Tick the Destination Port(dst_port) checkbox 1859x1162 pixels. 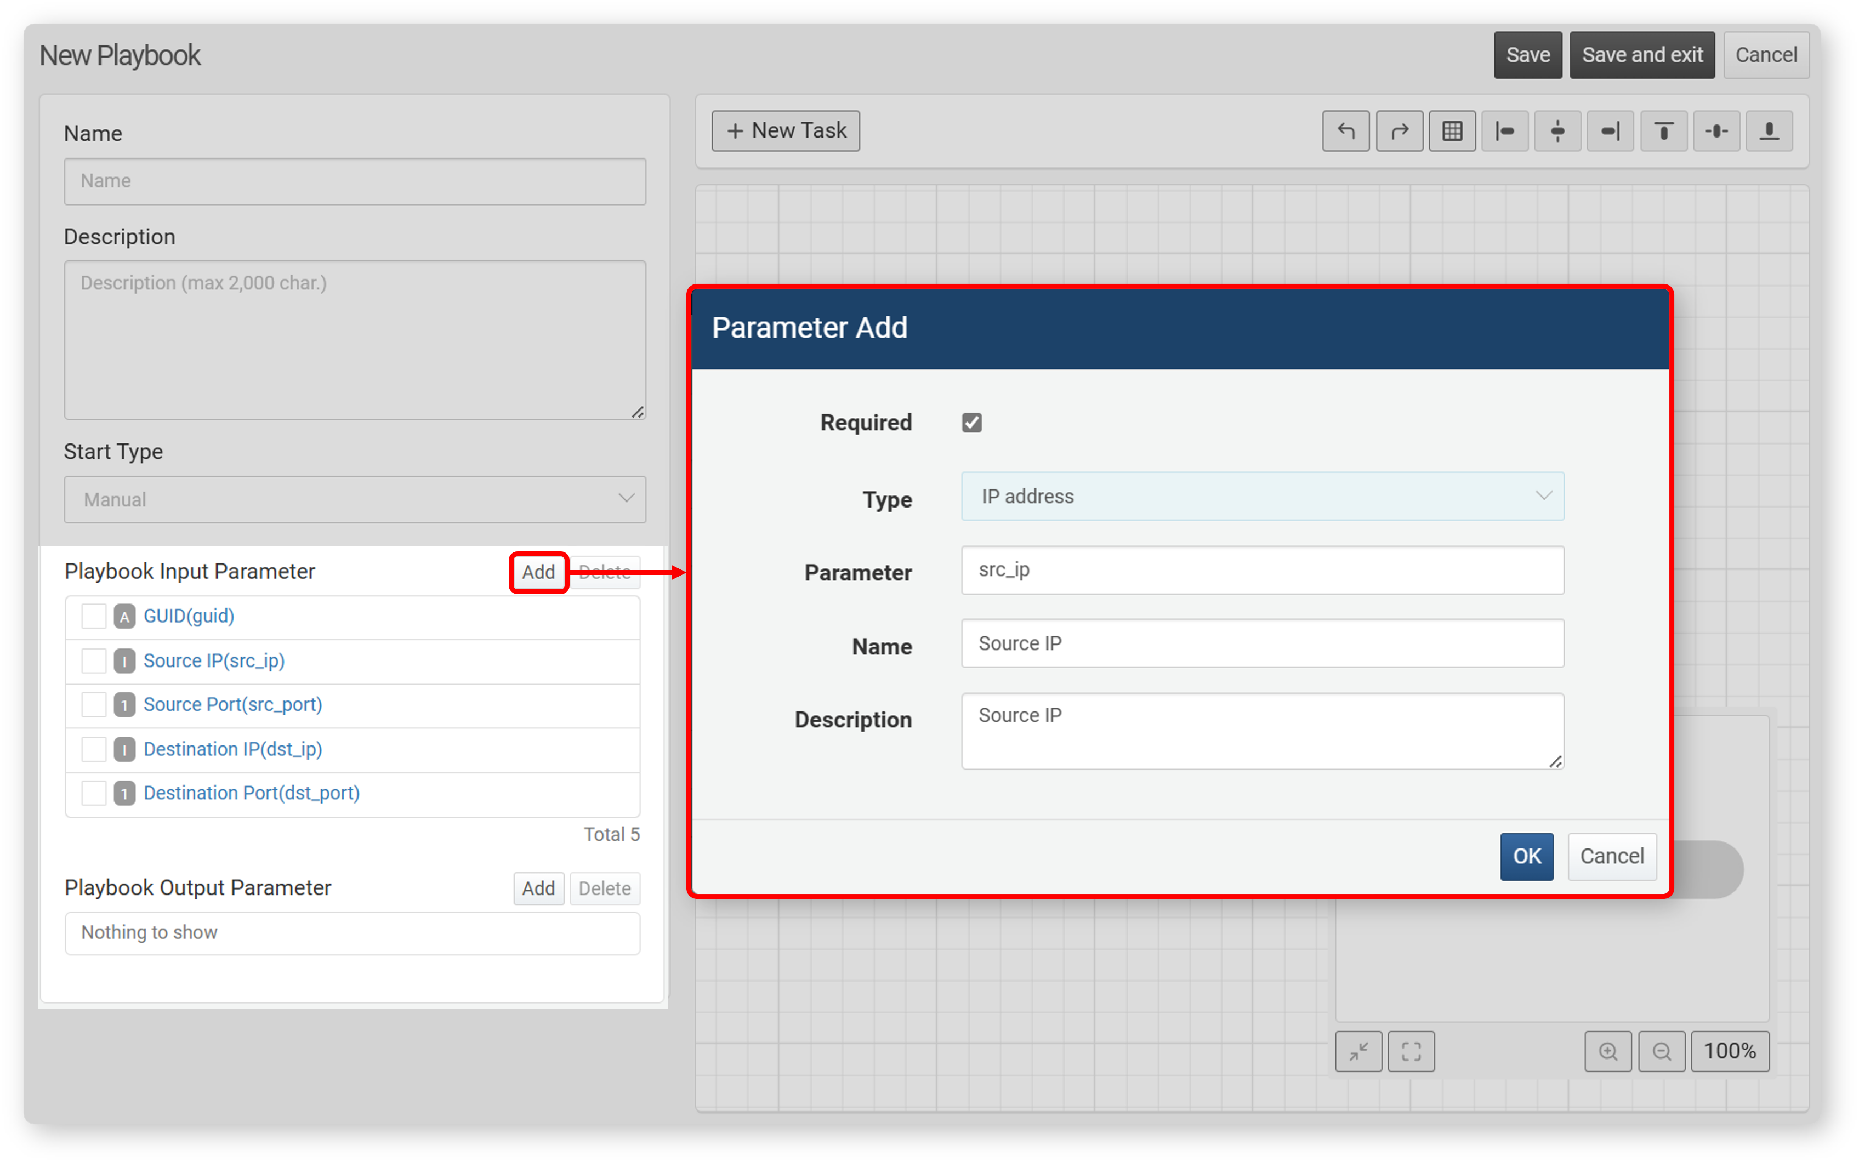pos(94,793)
